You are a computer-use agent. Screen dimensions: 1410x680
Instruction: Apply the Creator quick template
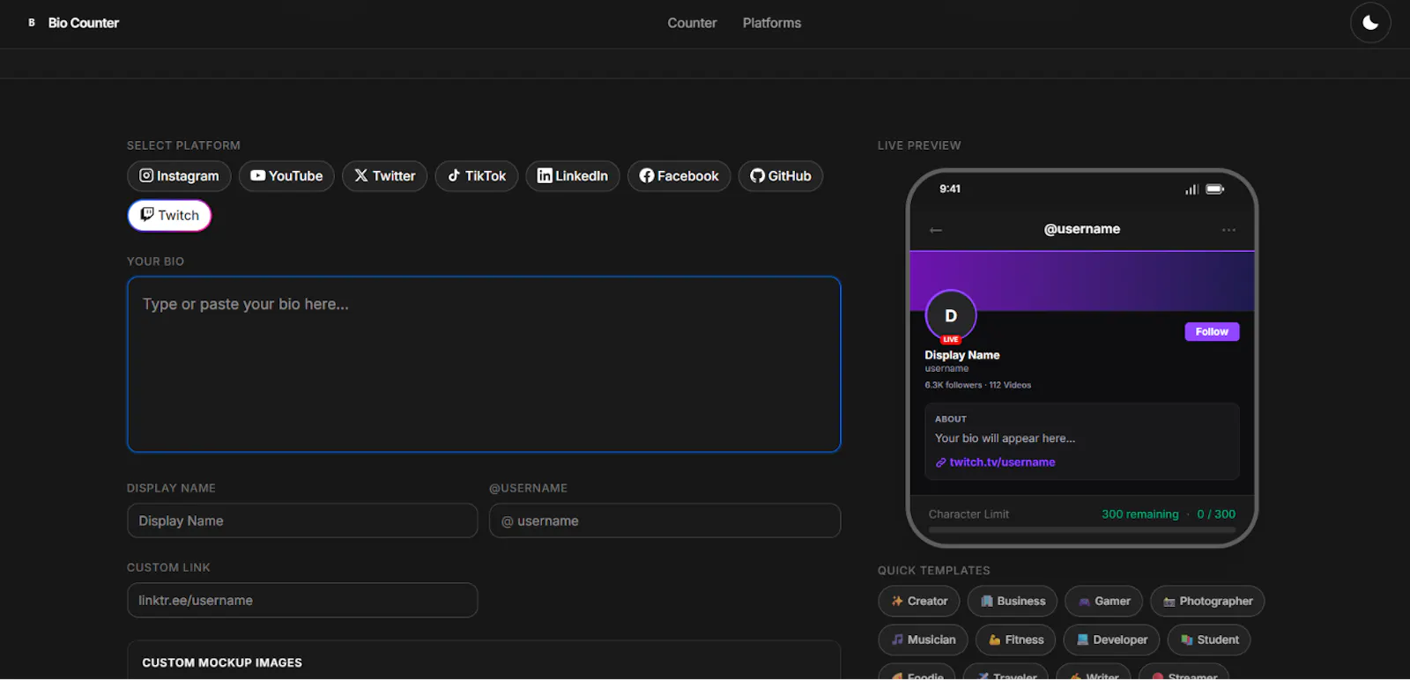[x=919, y=602]
